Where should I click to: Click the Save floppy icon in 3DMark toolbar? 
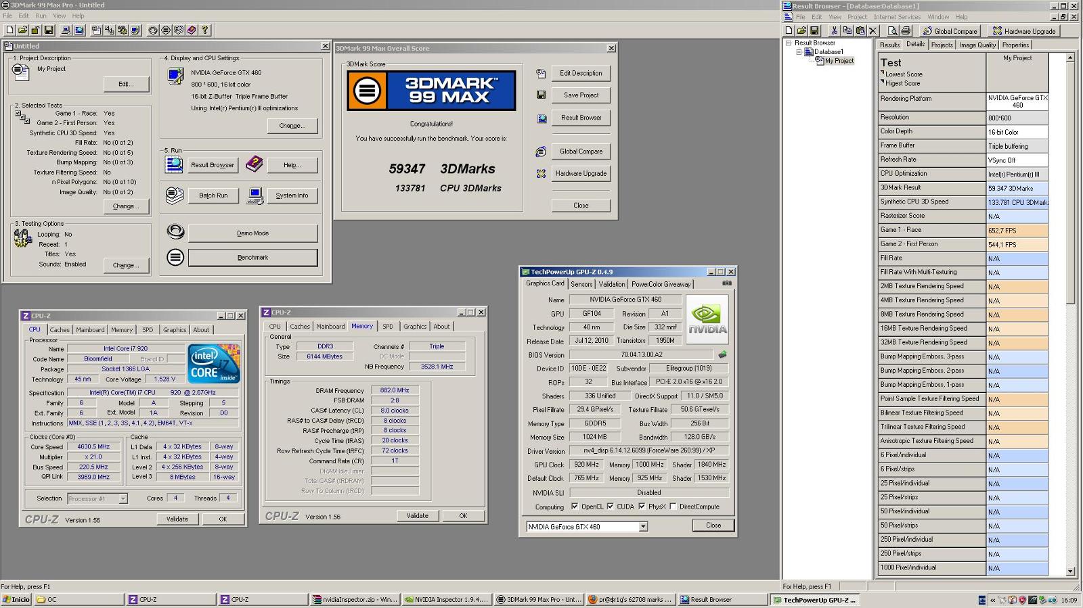49,30
